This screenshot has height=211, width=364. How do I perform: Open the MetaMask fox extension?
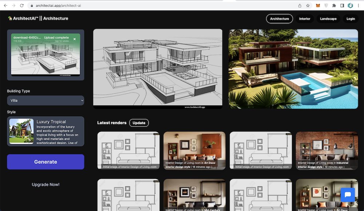(318, 5)
